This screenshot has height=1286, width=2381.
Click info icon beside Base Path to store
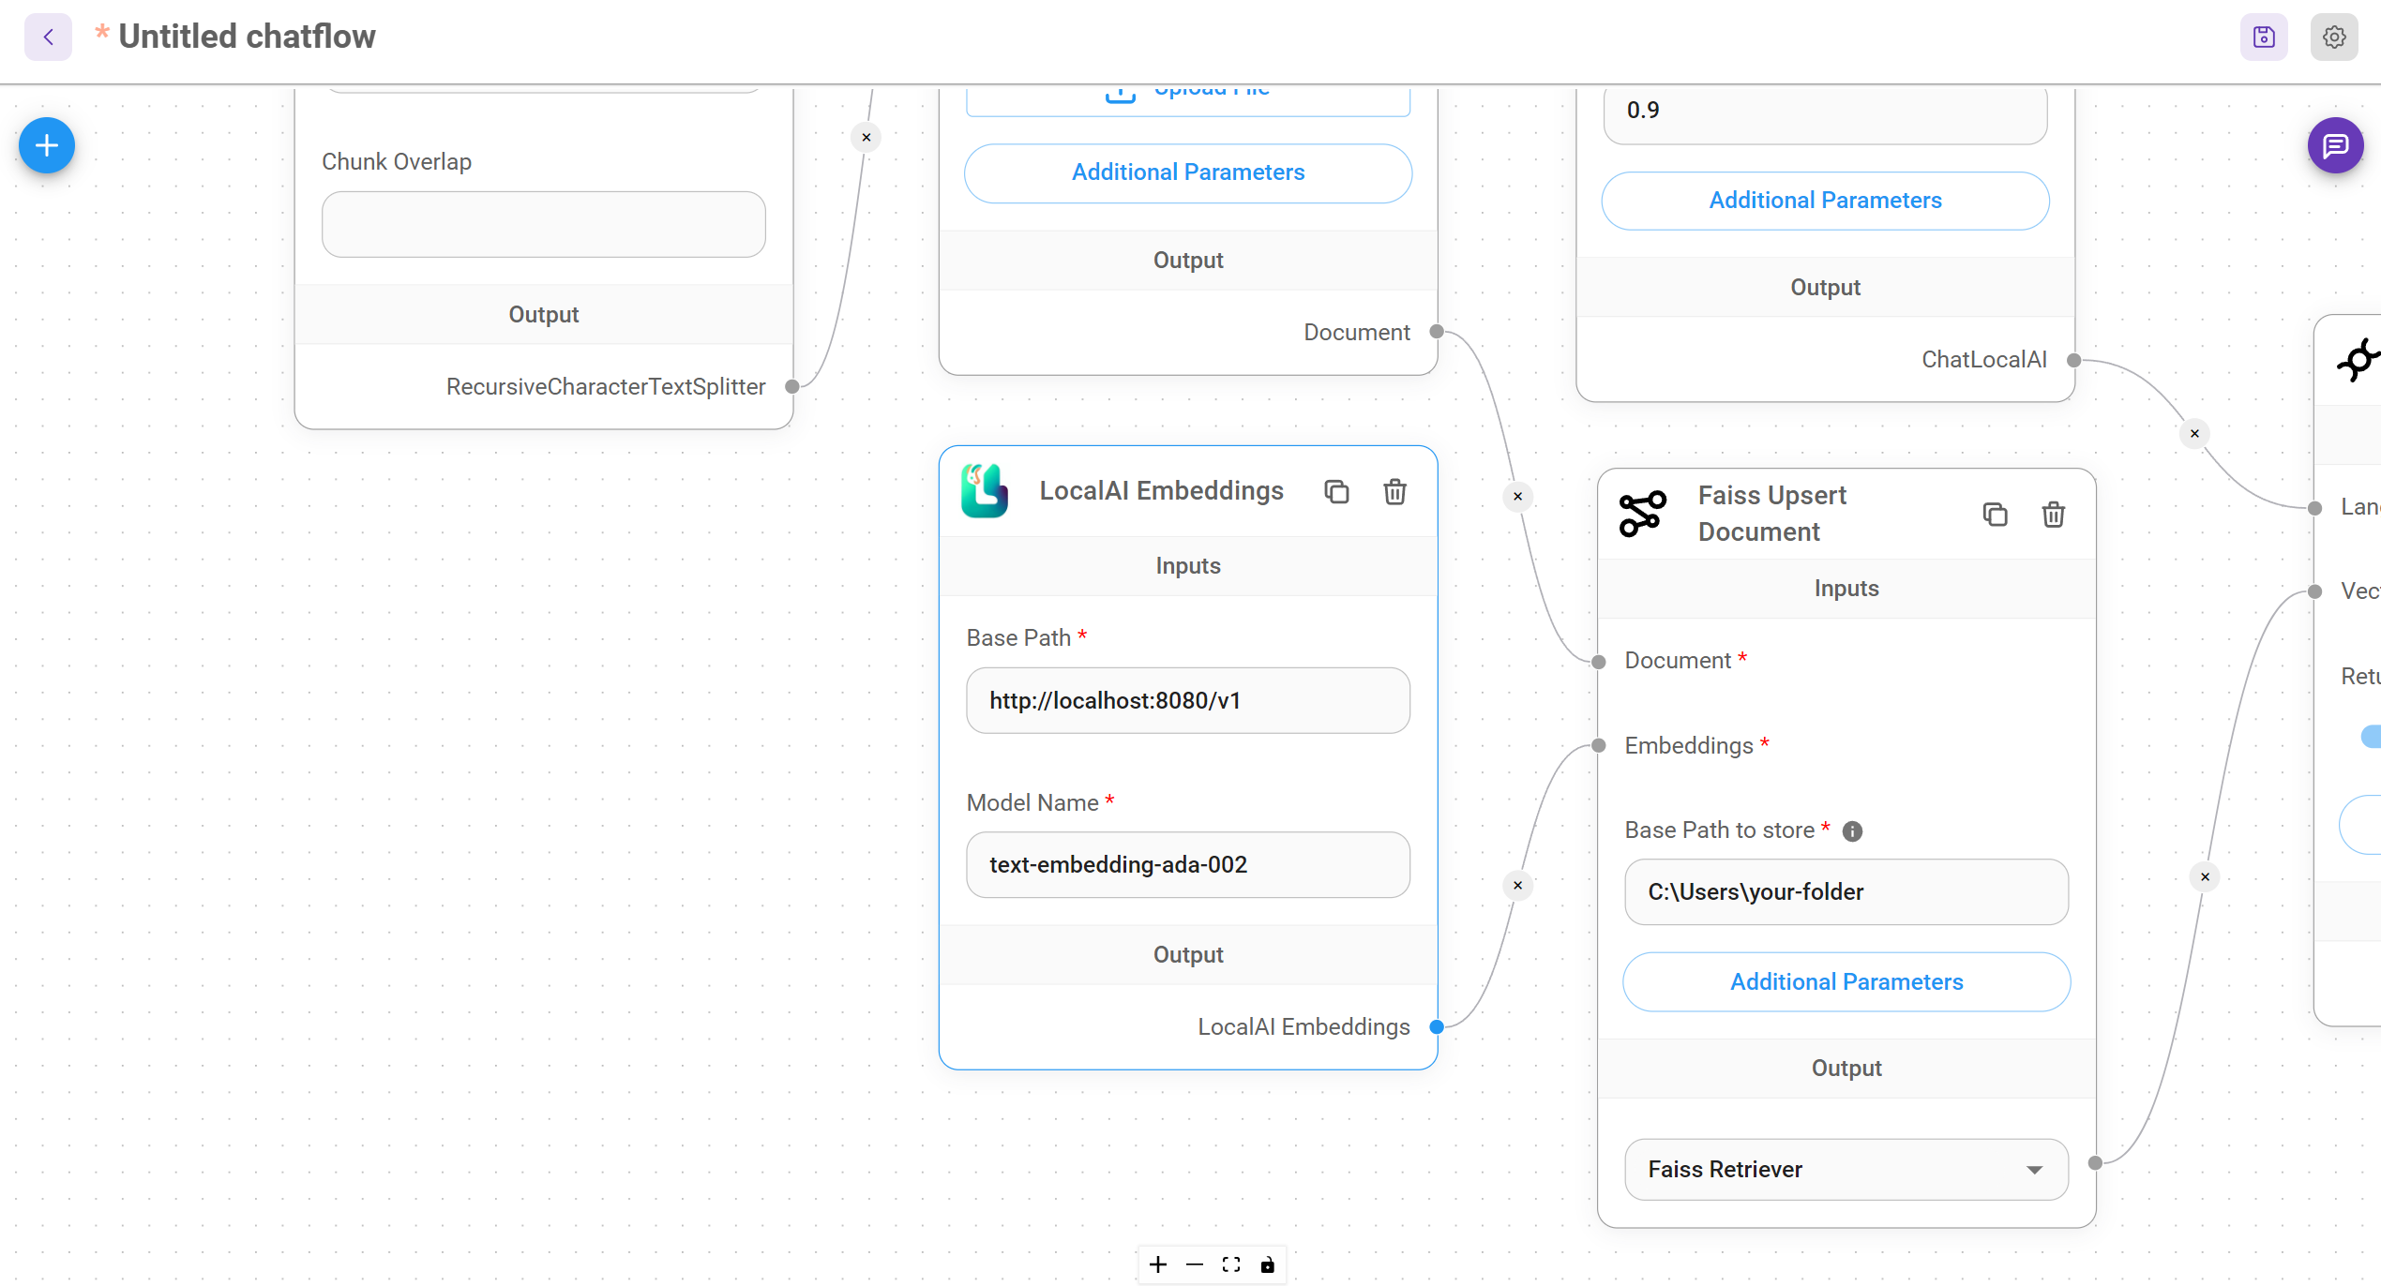click(1852, 831)
